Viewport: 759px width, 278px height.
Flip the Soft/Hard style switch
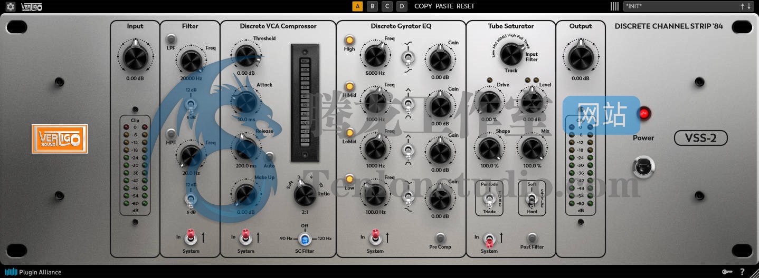(532, 199)
